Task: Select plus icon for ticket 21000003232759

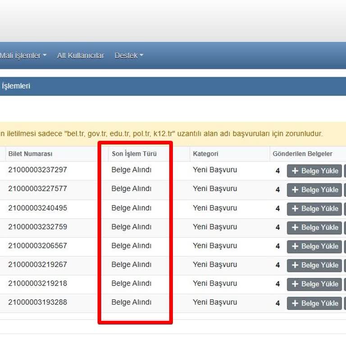Action: 296,228
